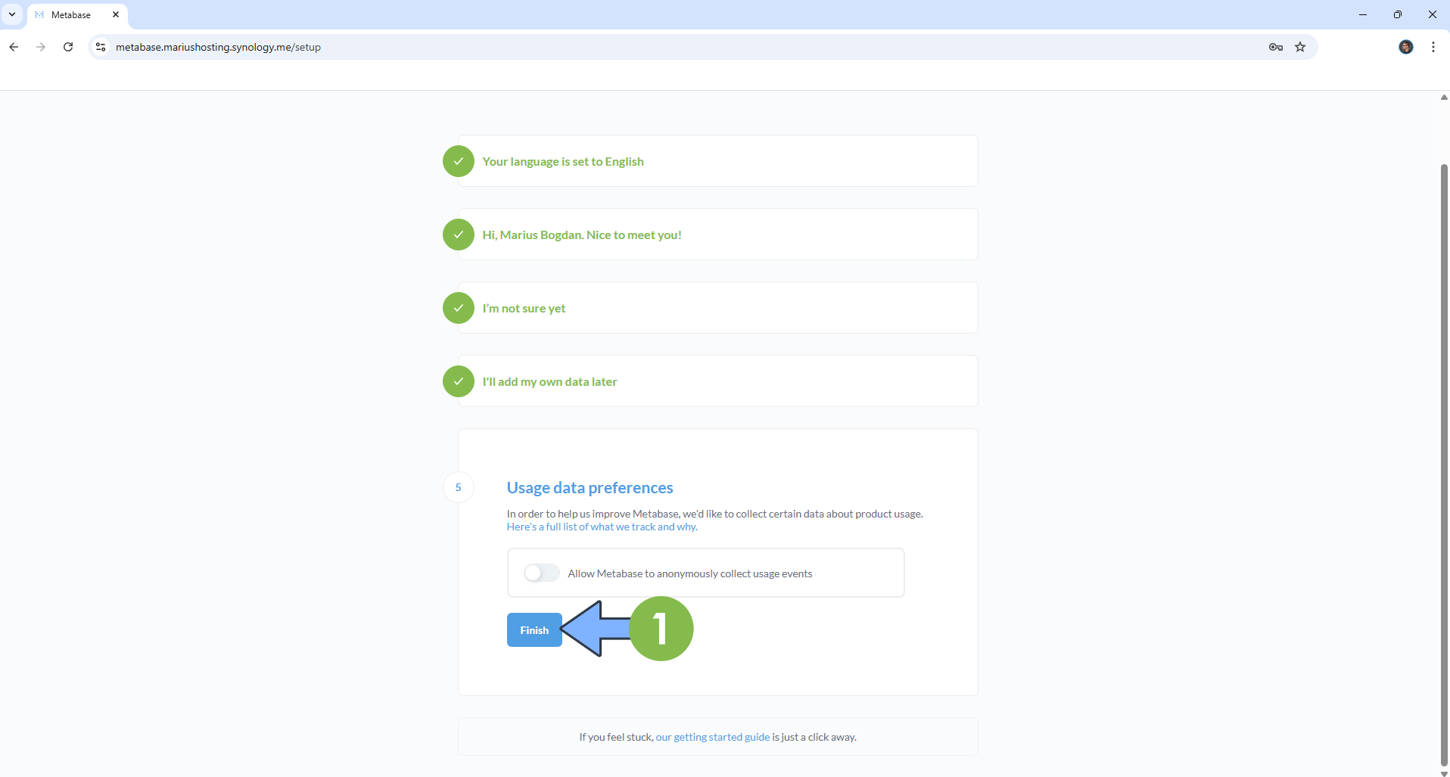The image size is (1450, 777).
Task: Bookmark this page with the star icon
Action: pos(1300,47)
